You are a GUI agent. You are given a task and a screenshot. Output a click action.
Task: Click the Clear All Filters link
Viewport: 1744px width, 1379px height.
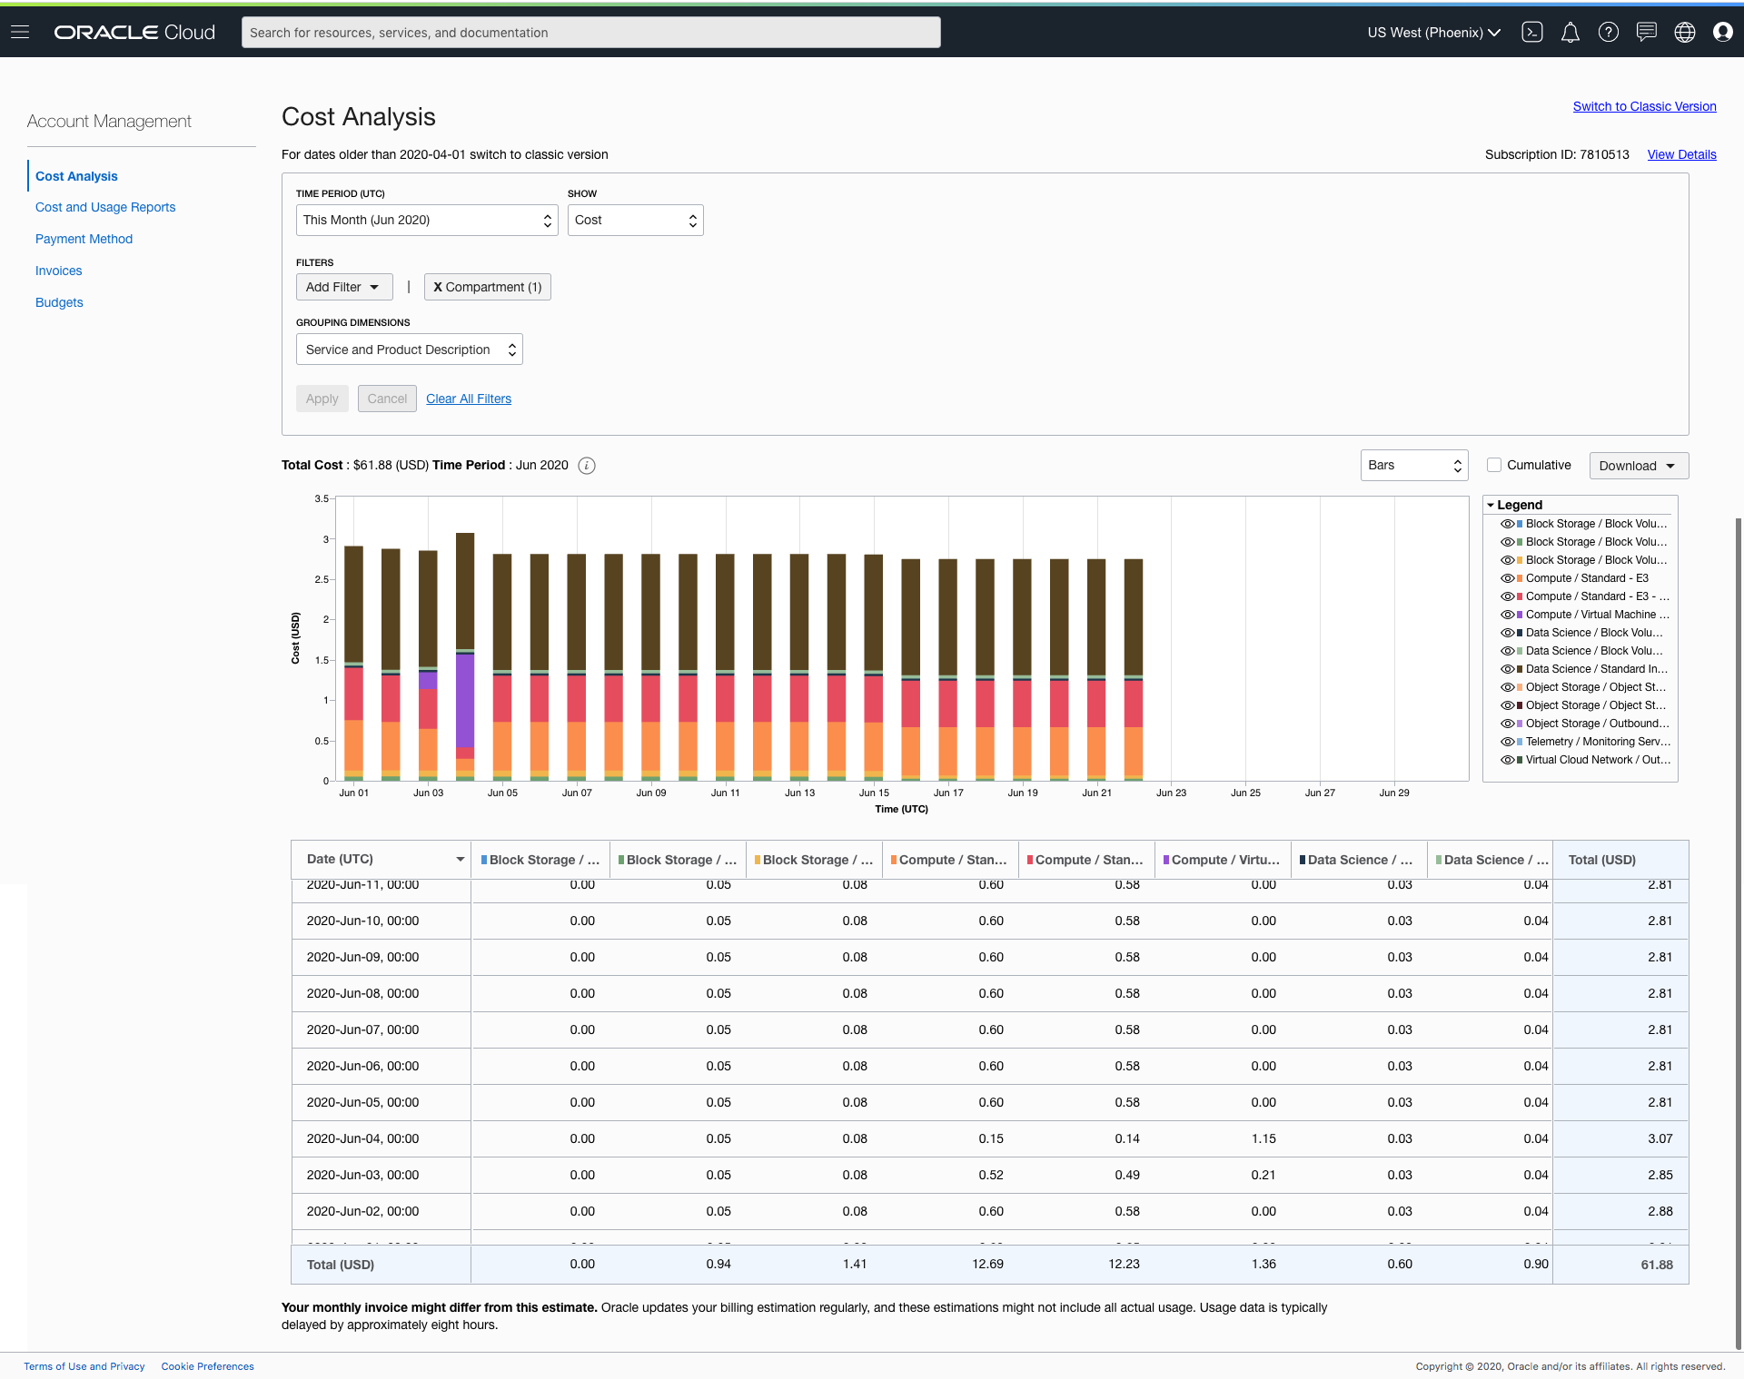(468, 399)
